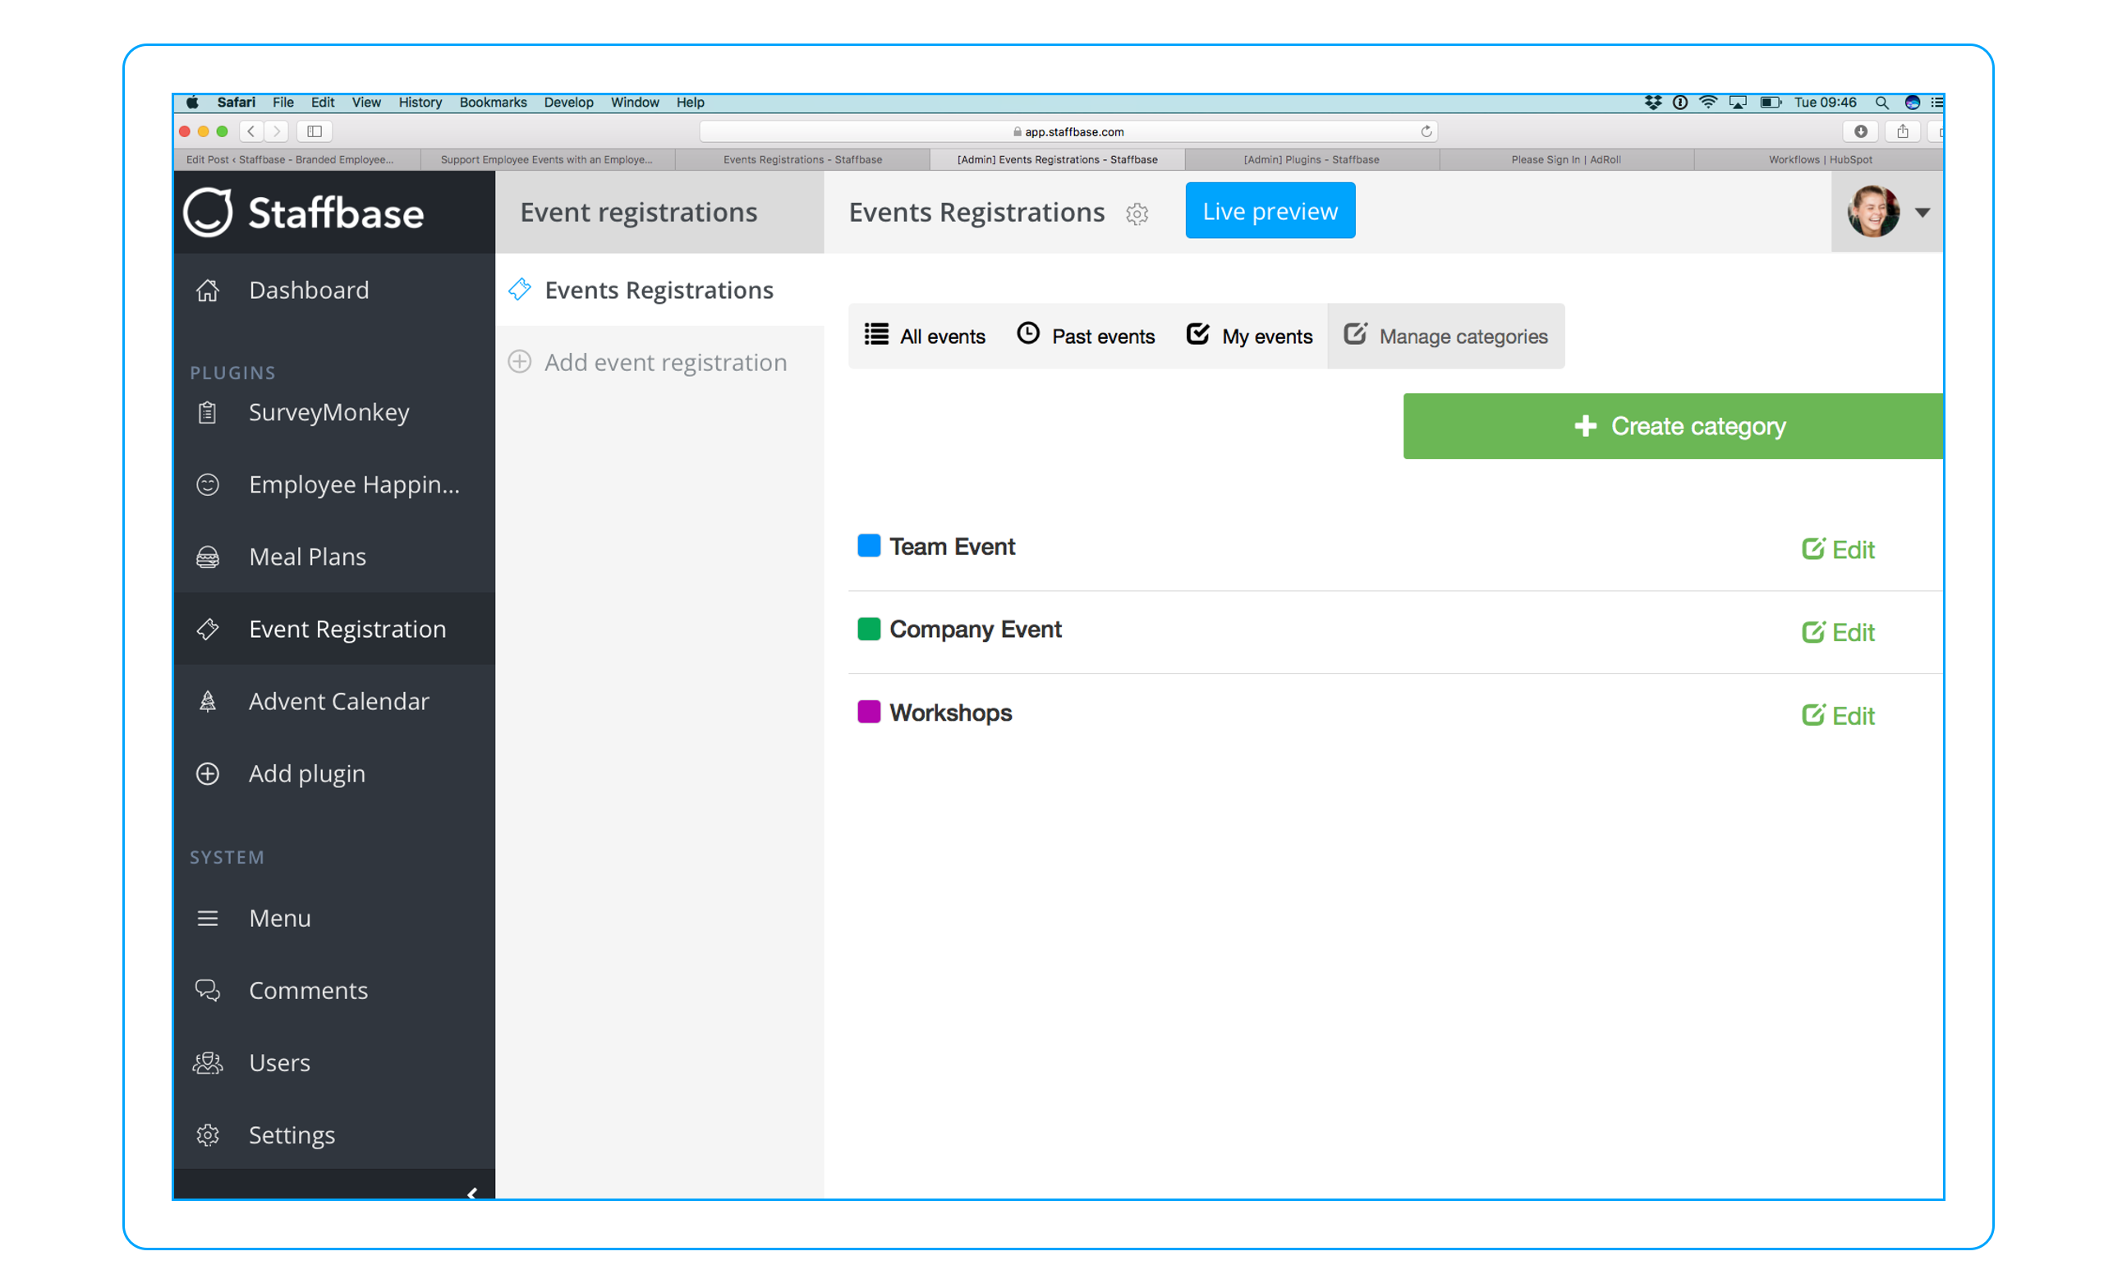
Task: Switch to the All events tab
Action: [925, 337]
